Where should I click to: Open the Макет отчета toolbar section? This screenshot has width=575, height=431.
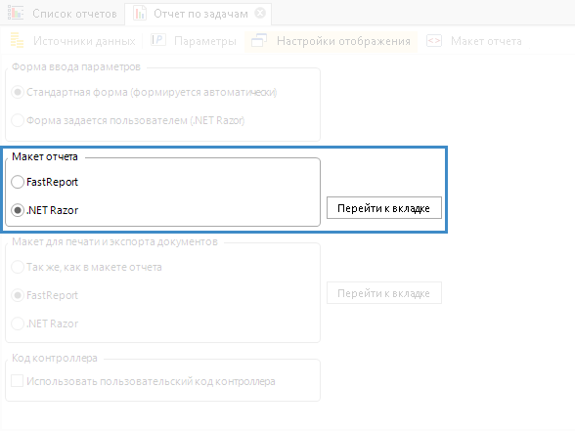[x=486, y=41]
